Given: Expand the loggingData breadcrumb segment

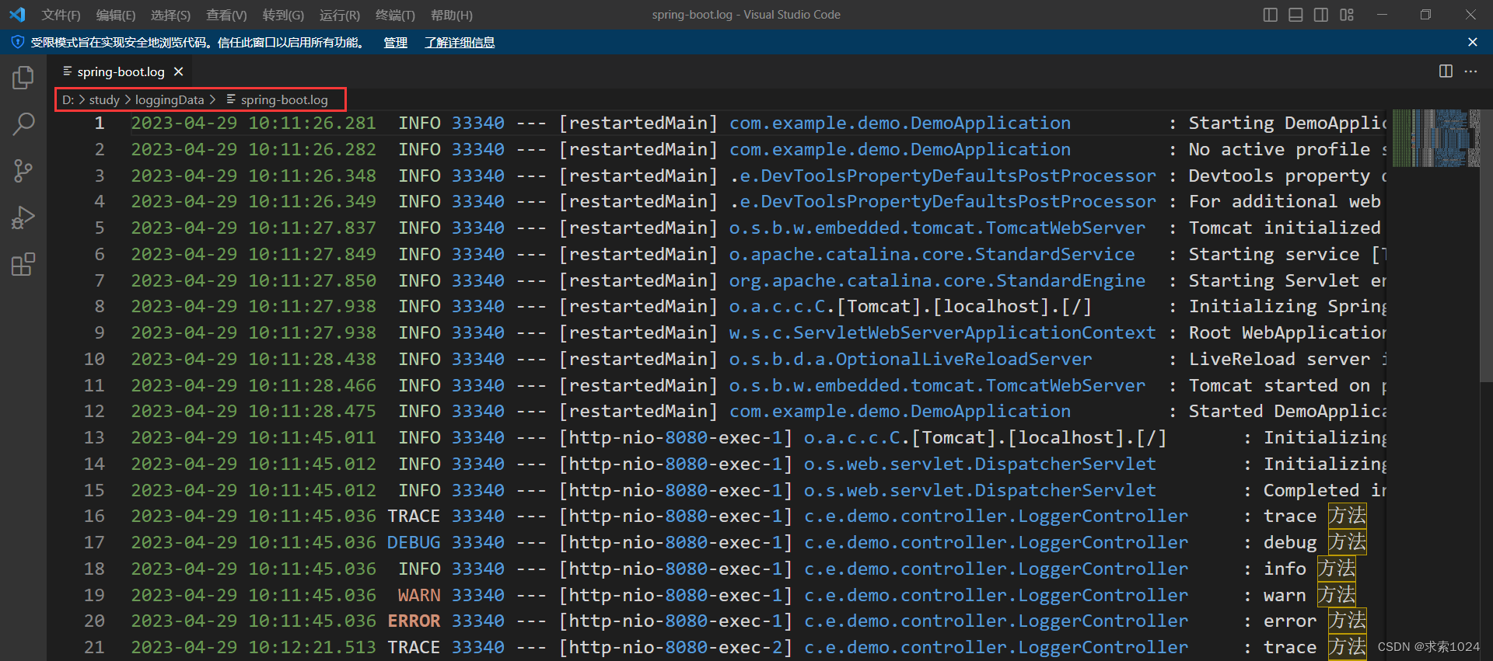Looking at the screenshot, I should (170, 99).
